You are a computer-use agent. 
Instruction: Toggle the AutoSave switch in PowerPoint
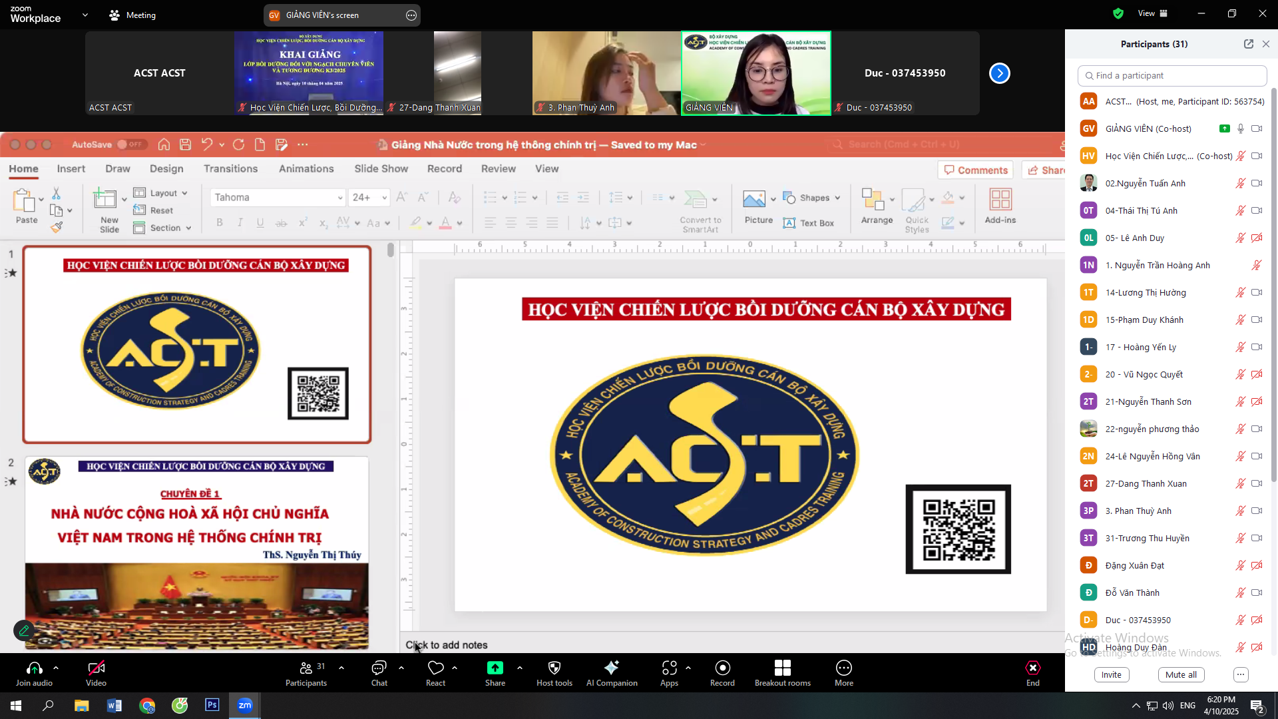[130, 144]
